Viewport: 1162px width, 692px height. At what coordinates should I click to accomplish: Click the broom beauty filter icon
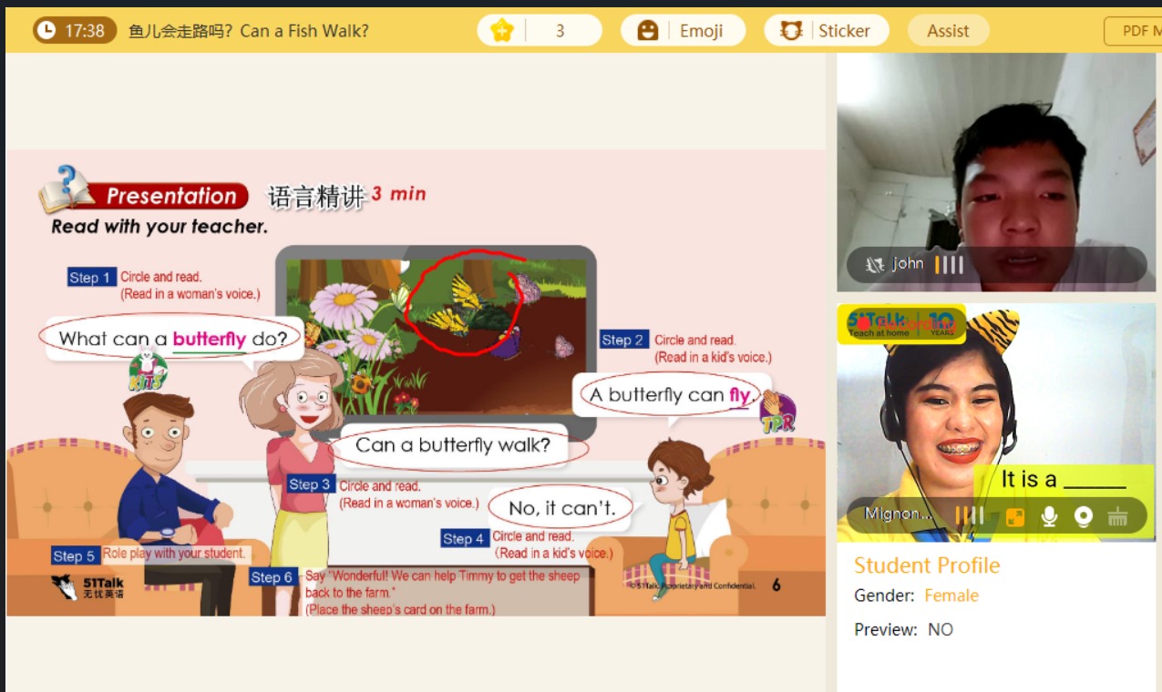(x=1117, y=516)
